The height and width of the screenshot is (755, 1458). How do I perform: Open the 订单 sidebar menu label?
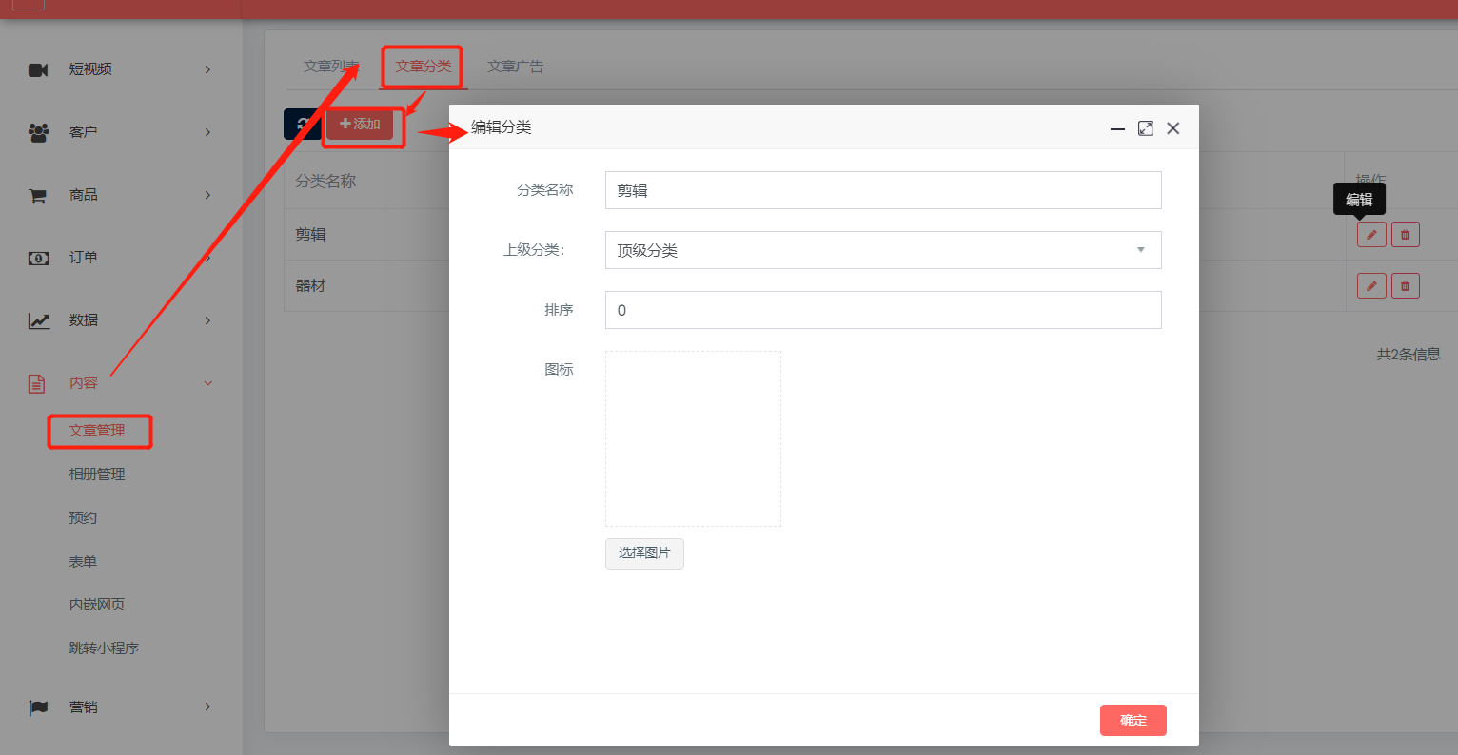(84, 258)
